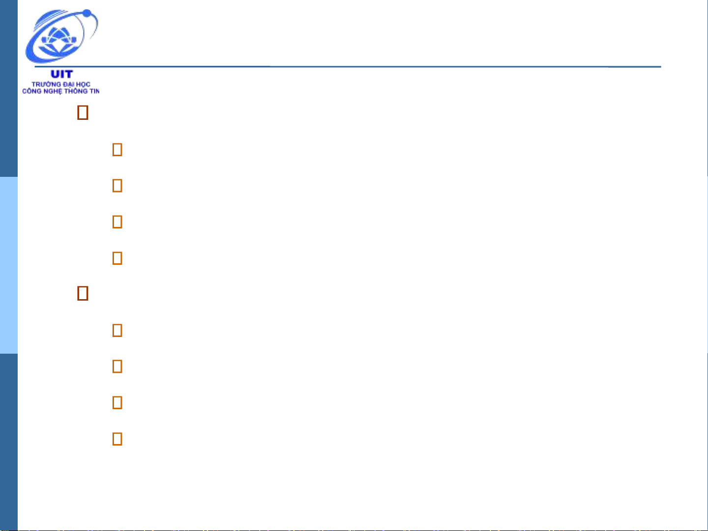Click the first dark-red top-level bullet square
Viewport: 708px width, 531px height.
point(83,113)
